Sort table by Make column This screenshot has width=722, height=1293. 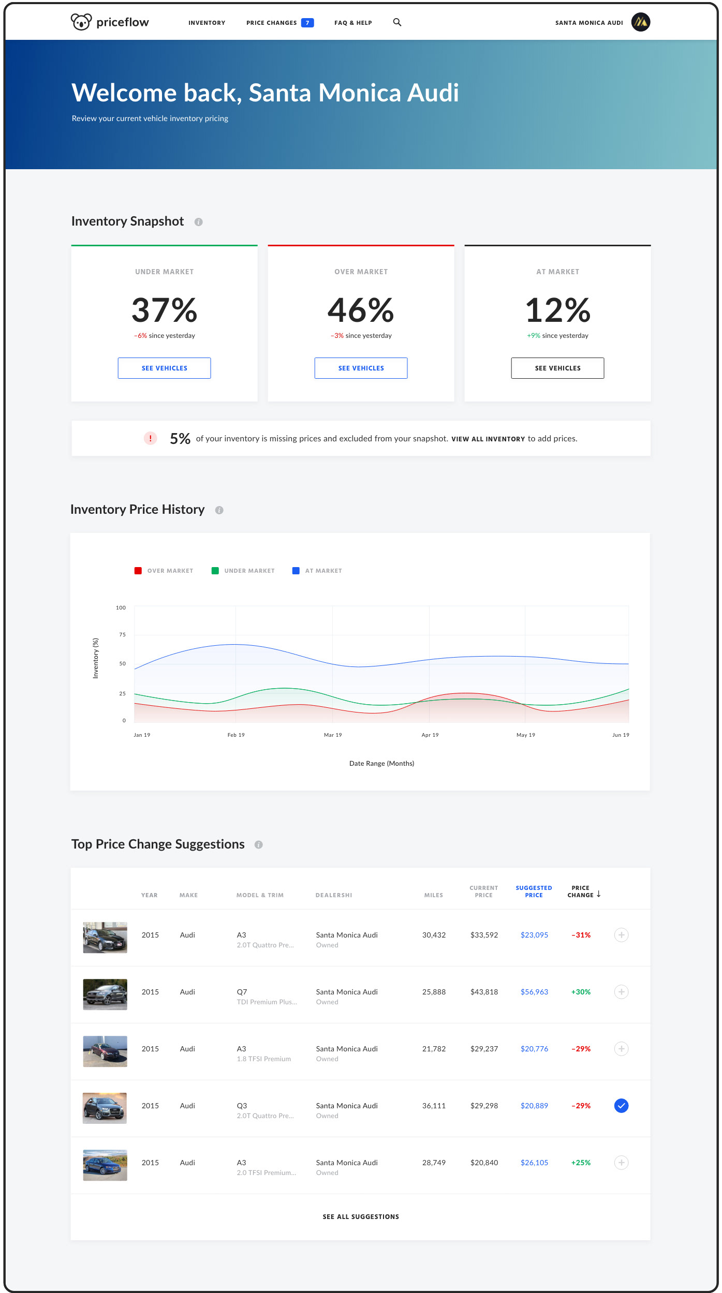188,895
